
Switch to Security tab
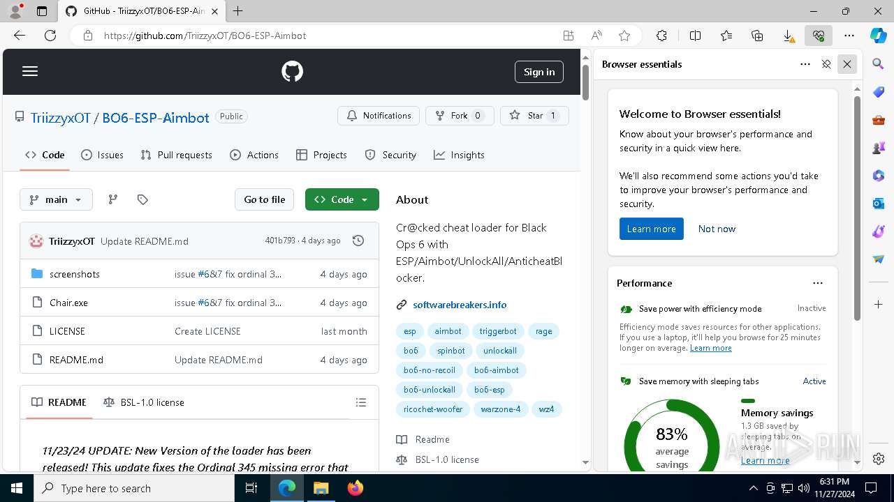[390, 155]
